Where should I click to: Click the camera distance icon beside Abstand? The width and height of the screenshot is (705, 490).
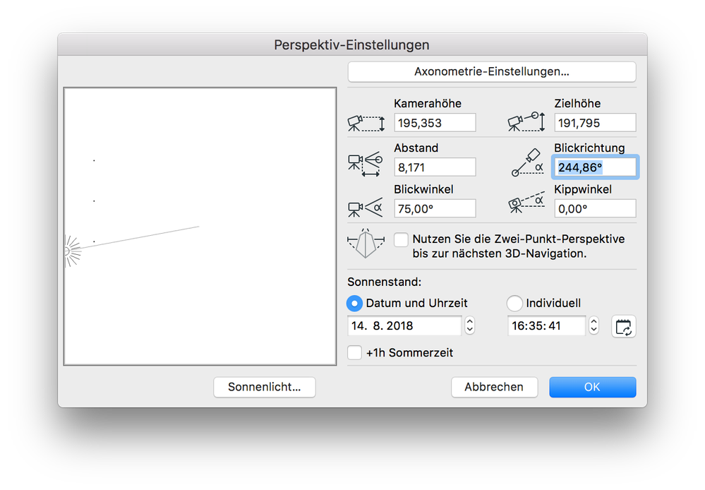[365, 164]
